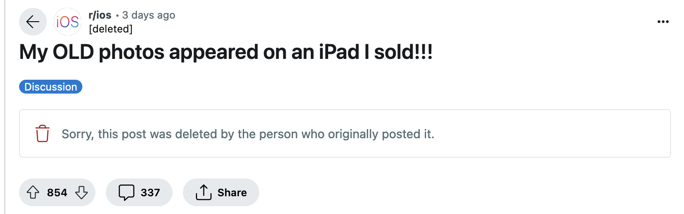Click the '3 days ago' timestamp
The height and width of the screenshot is (214, 684).
coord(149,15)
